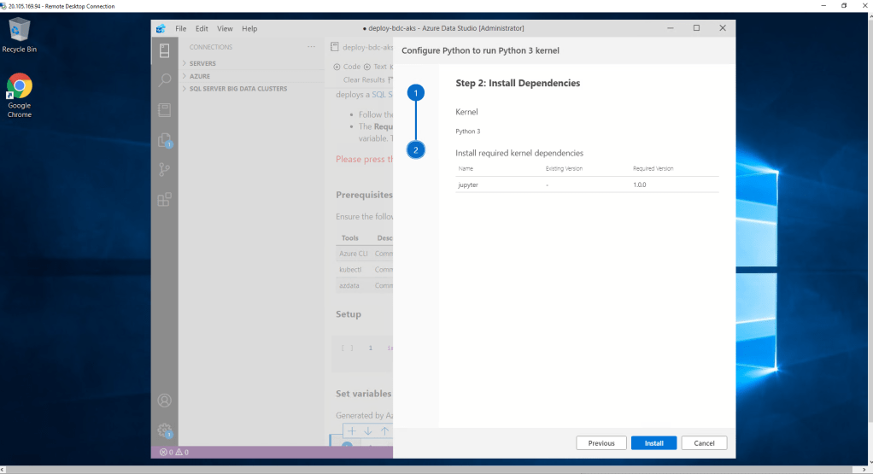Viewport: 873px width, 474px height.
Task: Click the Install button
Action: [653, 443]
